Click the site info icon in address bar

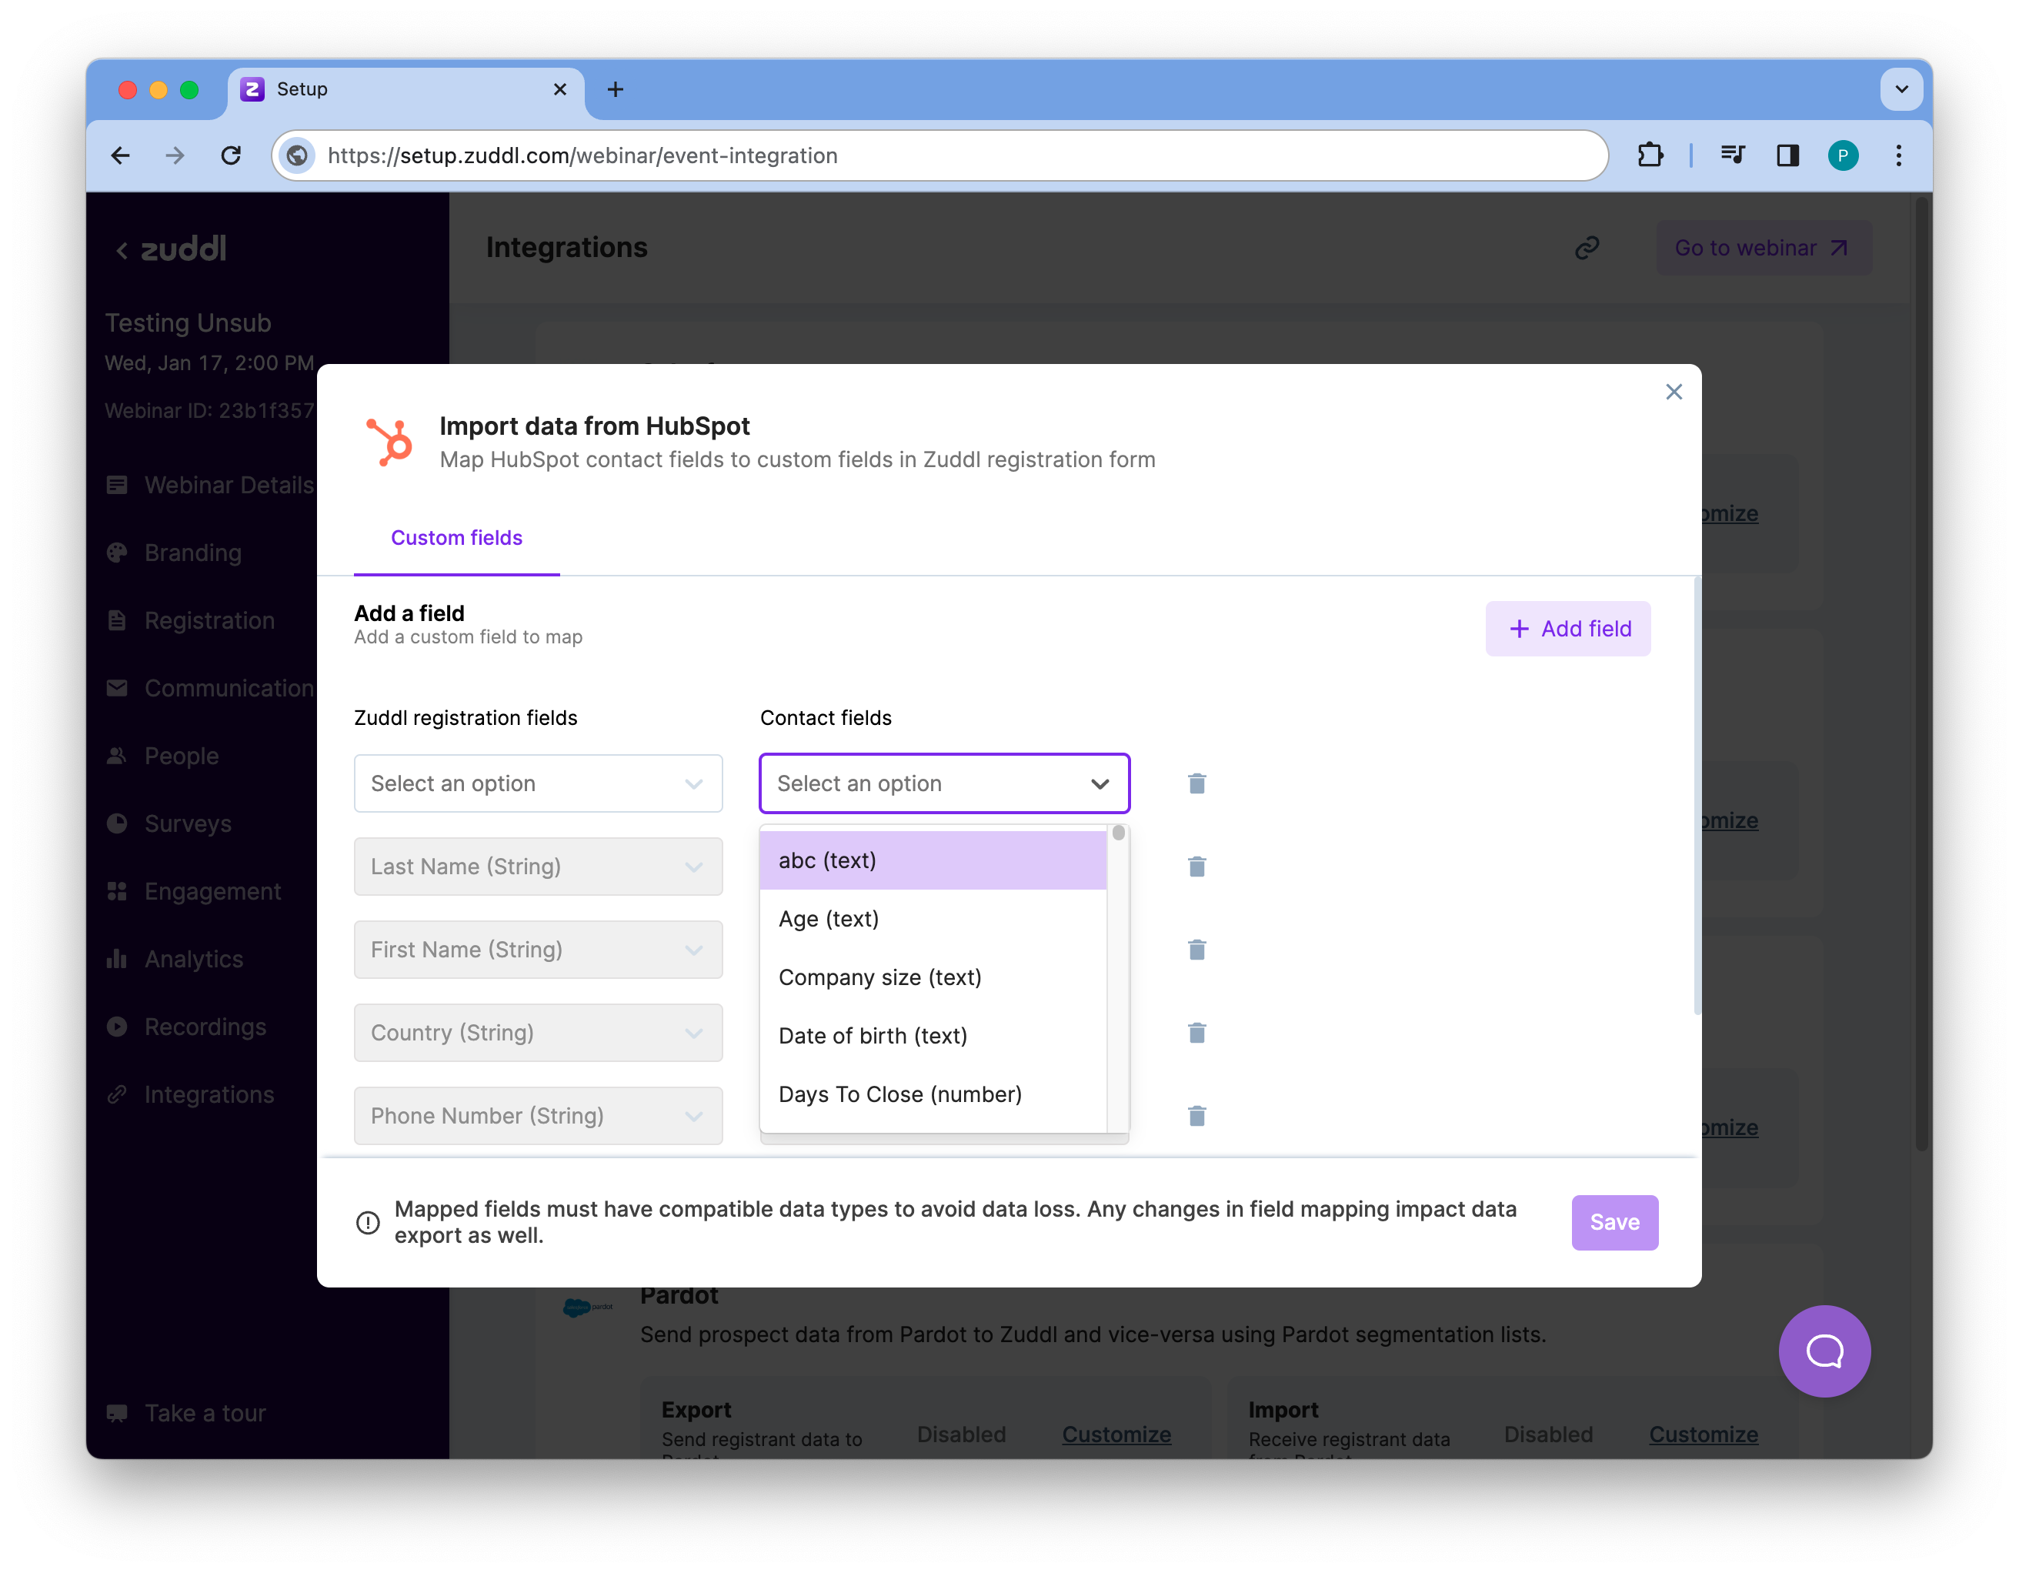tap(298, 155)
